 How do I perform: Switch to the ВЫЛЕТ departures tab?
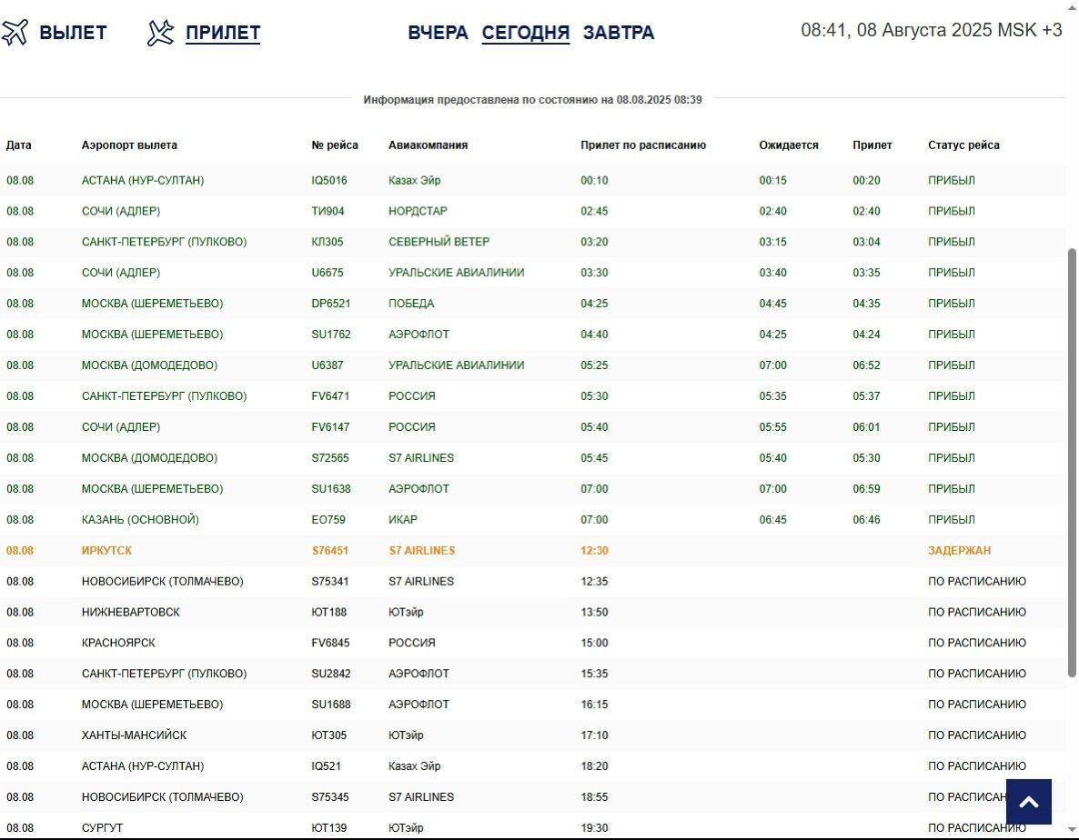click(x=73, y=33)
